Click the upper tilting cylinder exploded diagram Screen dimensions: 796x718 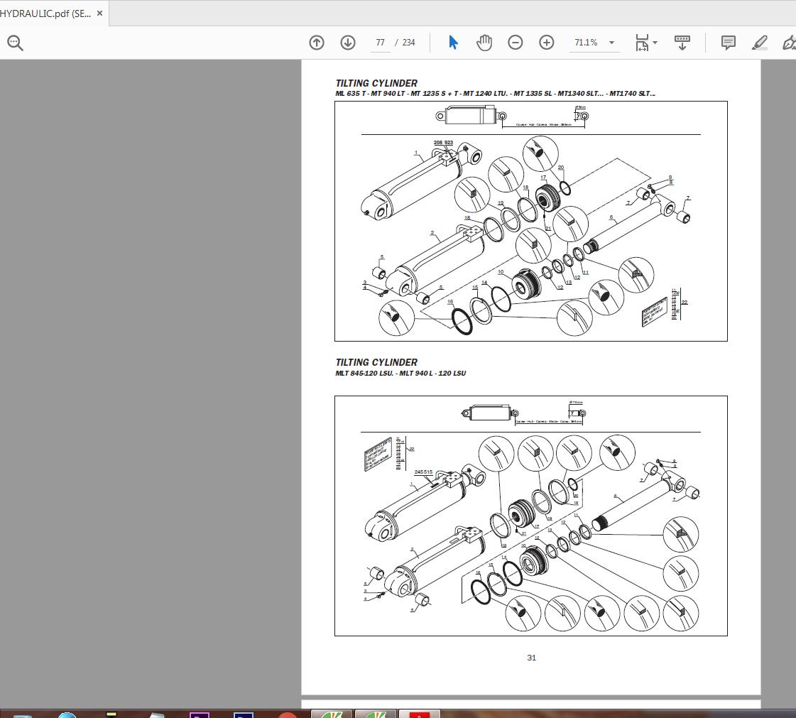(x=531, y=222)
